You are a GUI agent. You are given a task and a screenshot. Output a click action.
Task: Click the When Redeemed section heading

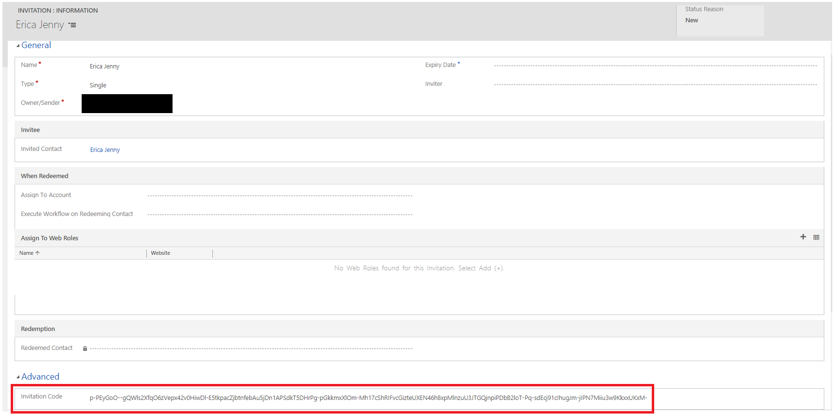coord(45,176)
